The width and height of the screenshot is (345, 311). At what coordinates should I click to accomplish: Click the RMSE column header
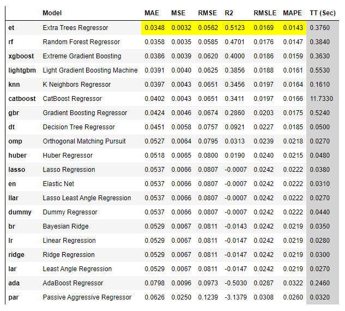tap(207, 13)
